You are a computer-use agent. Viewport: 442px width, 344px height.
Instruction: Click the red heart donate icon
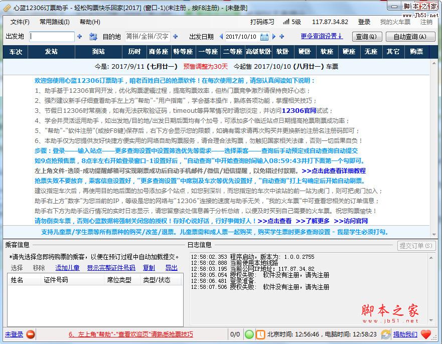tap(425, 334)
